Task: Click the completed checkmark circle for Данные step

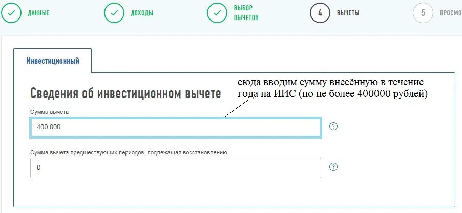Action: coord(11,13)
